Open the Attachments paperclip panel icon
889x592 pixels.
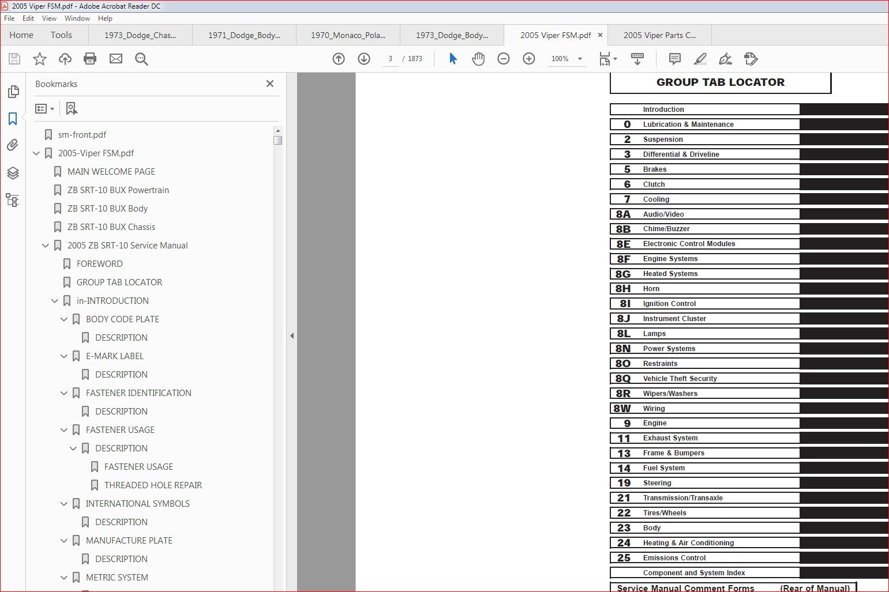click(13, 145)
